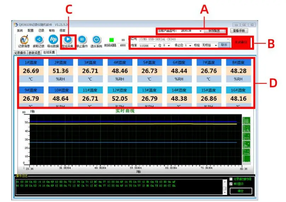Click the 6#湿度 value 48.44
Image resolution: width=286 pixels, height=202 pixels.
click(179, 71)
